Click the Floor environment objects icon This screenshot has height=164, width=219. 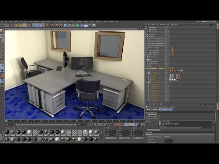[x=86, y=26]
